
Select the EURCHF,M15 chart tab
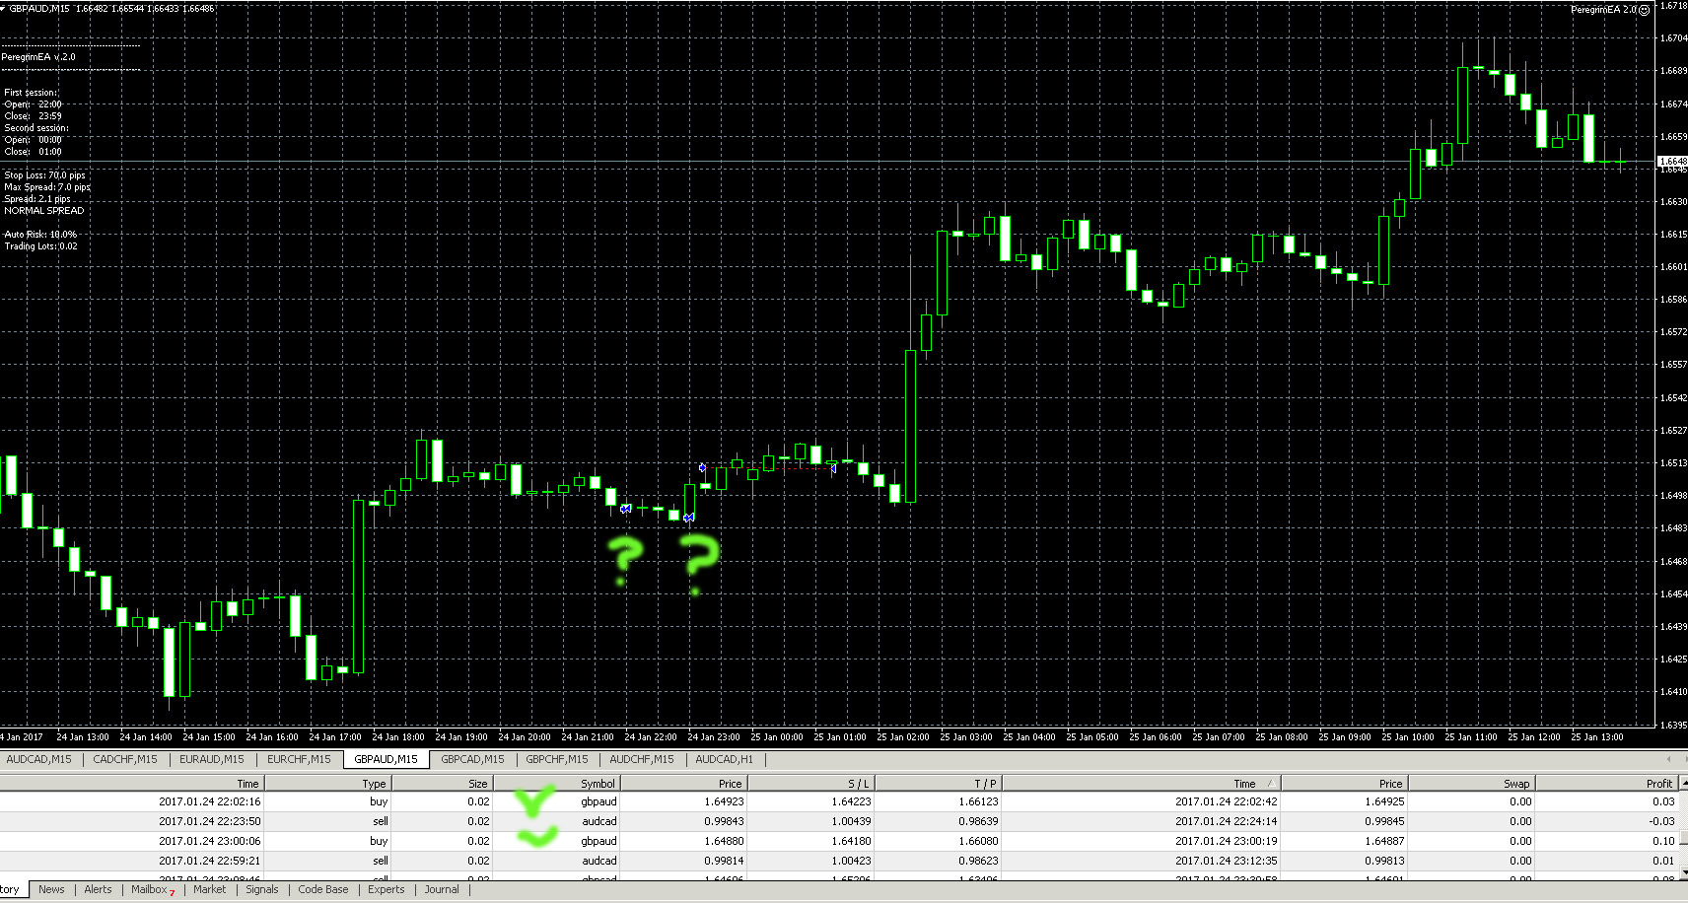(x=299, y=759)
